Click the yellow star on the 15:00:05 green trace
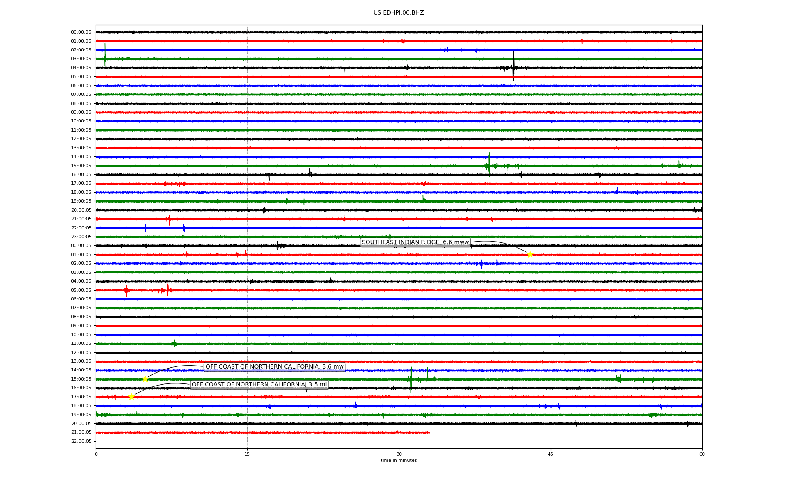The image size is (798, 498). [145, 379]
